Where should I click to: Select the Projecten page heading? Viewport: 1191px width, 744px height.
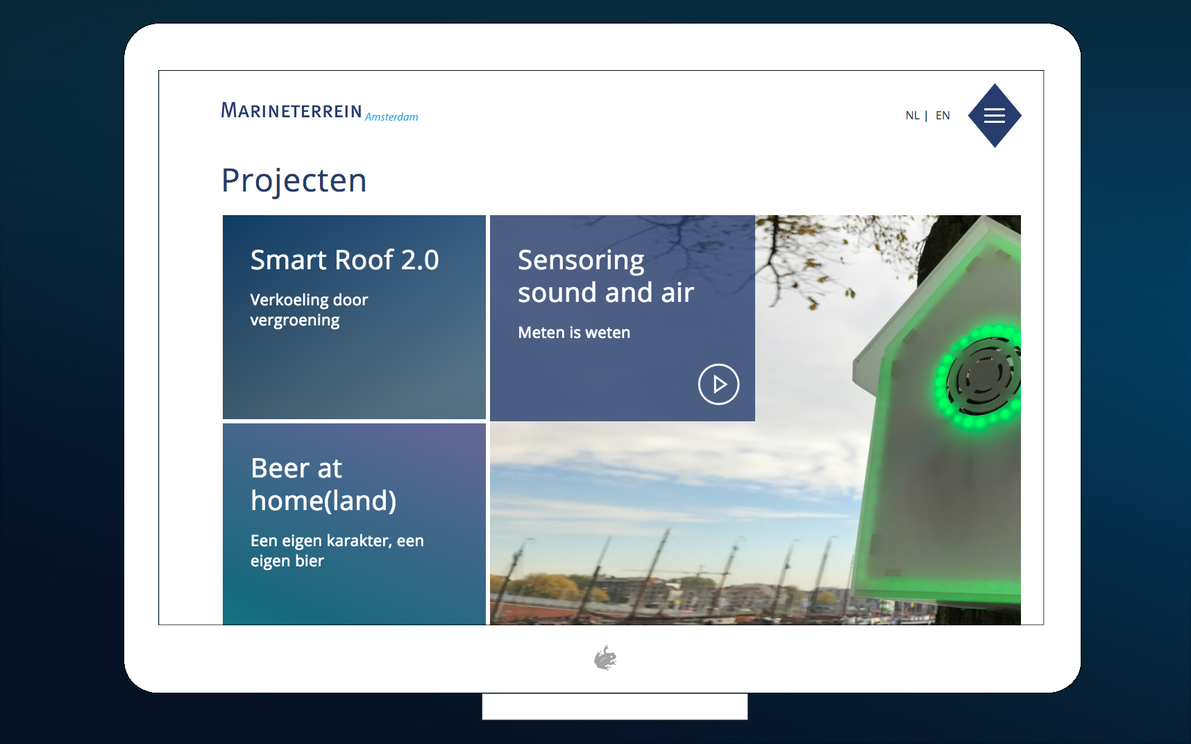294,181
